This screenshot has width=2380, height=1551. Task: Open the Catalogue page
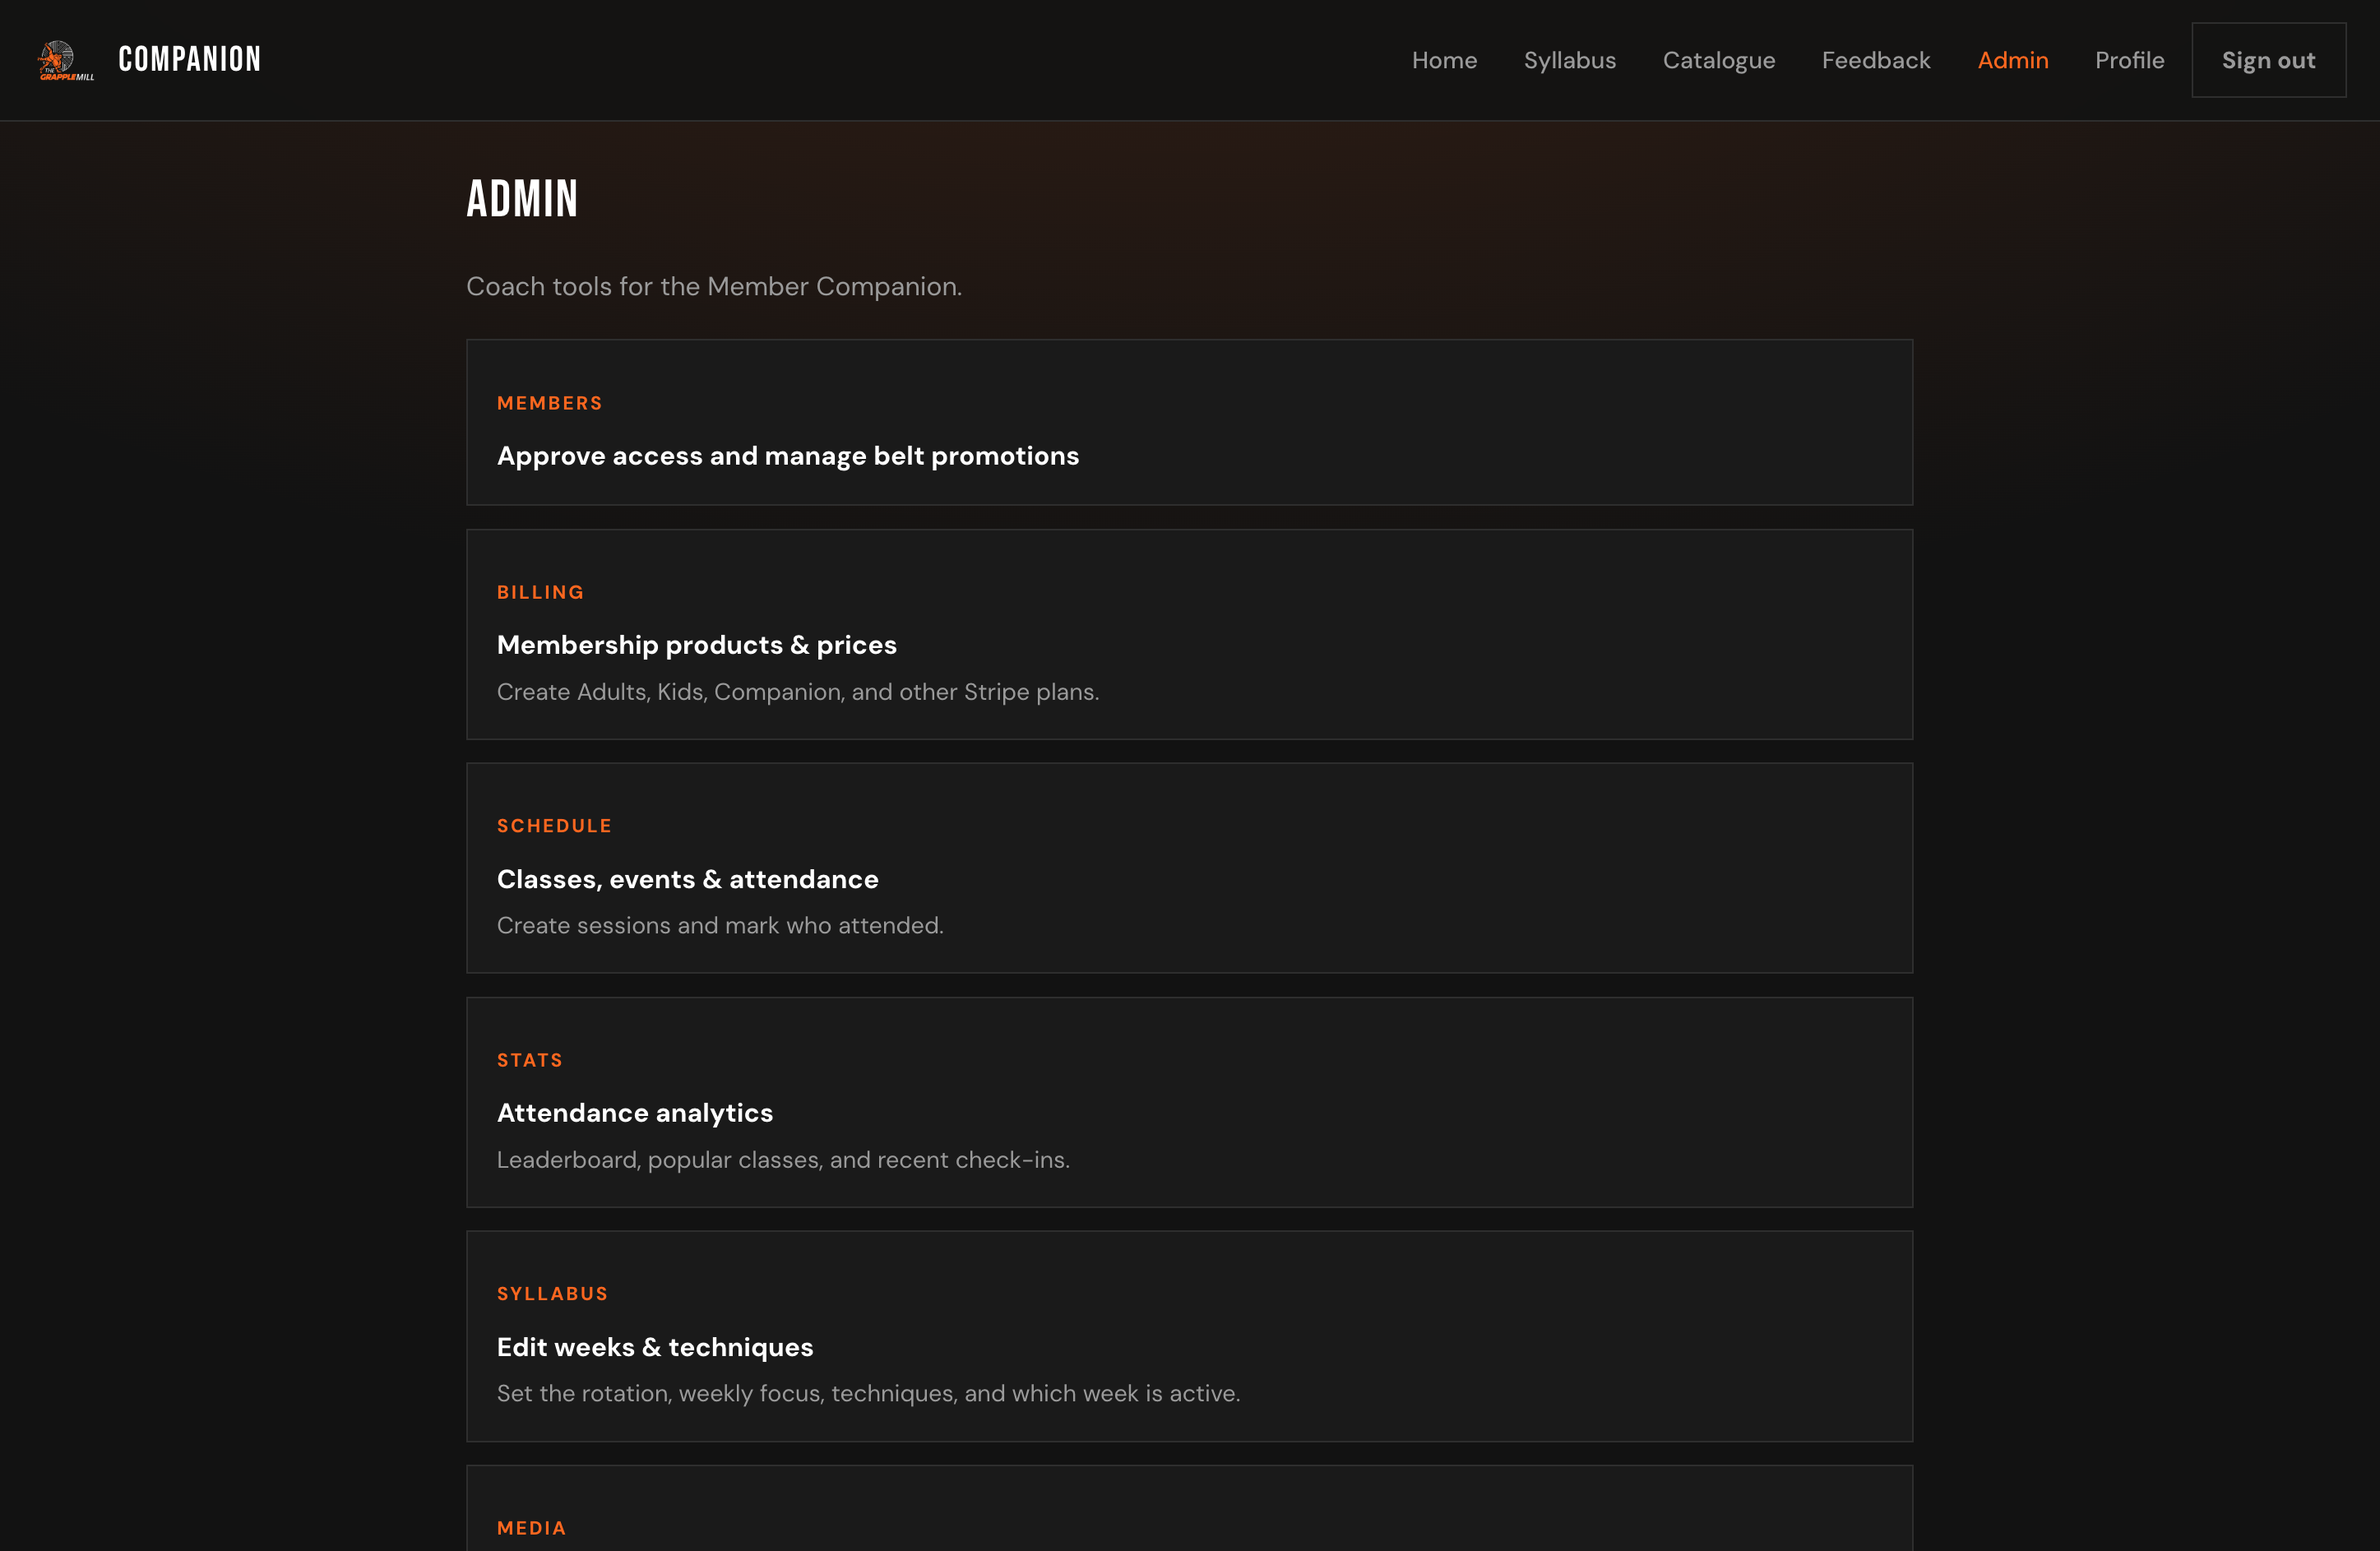[x=1718, y=60]
